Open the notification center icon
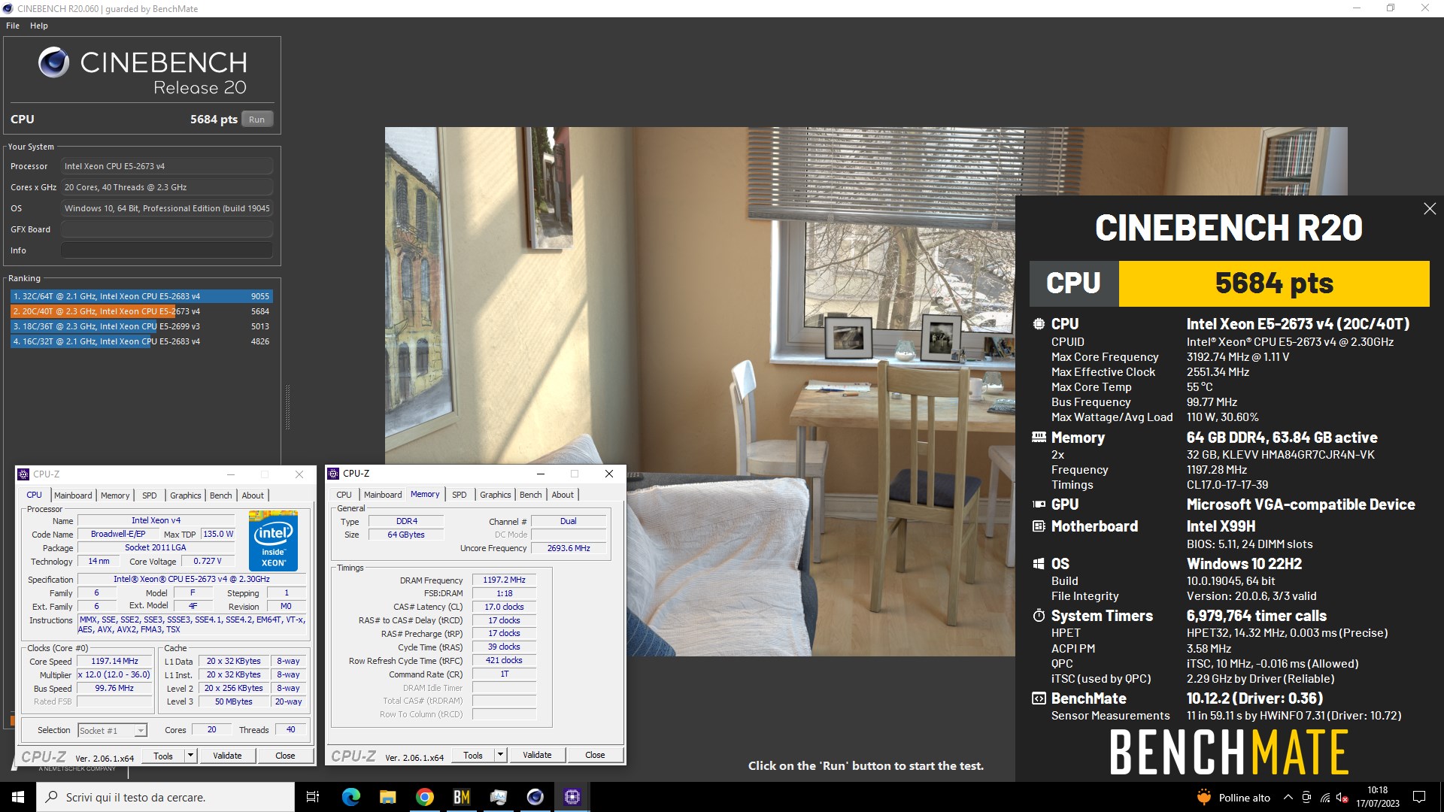This screenshot has height=812, width=1444. tap(1419, 797)
